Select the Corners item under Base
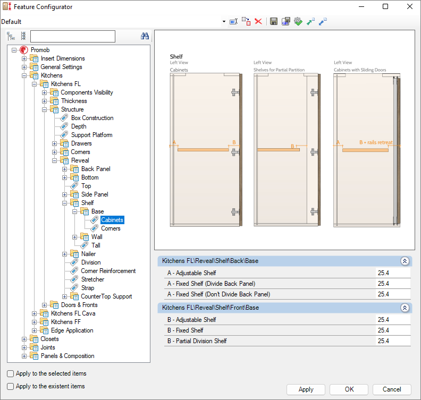The height and width of the screenshot is (400, 421). click(111, 228)
